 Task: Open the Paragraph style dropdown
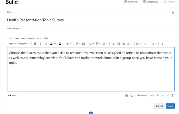pos(24,44)
